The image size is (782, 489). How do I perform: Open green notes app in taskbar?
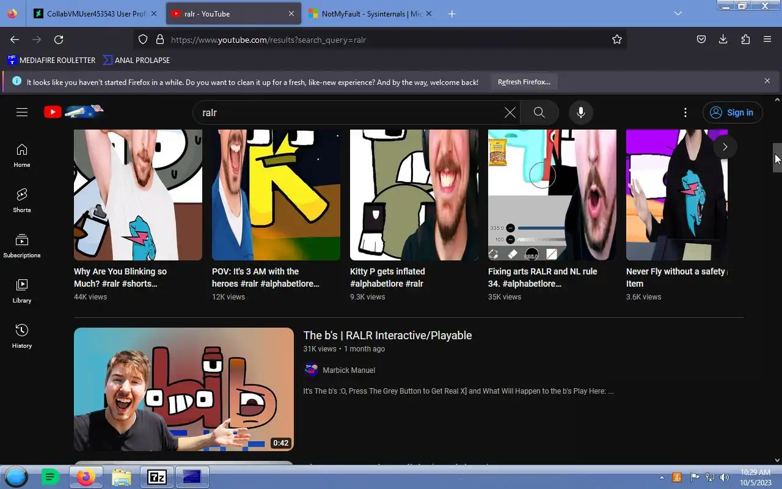[x=50, y=477]
